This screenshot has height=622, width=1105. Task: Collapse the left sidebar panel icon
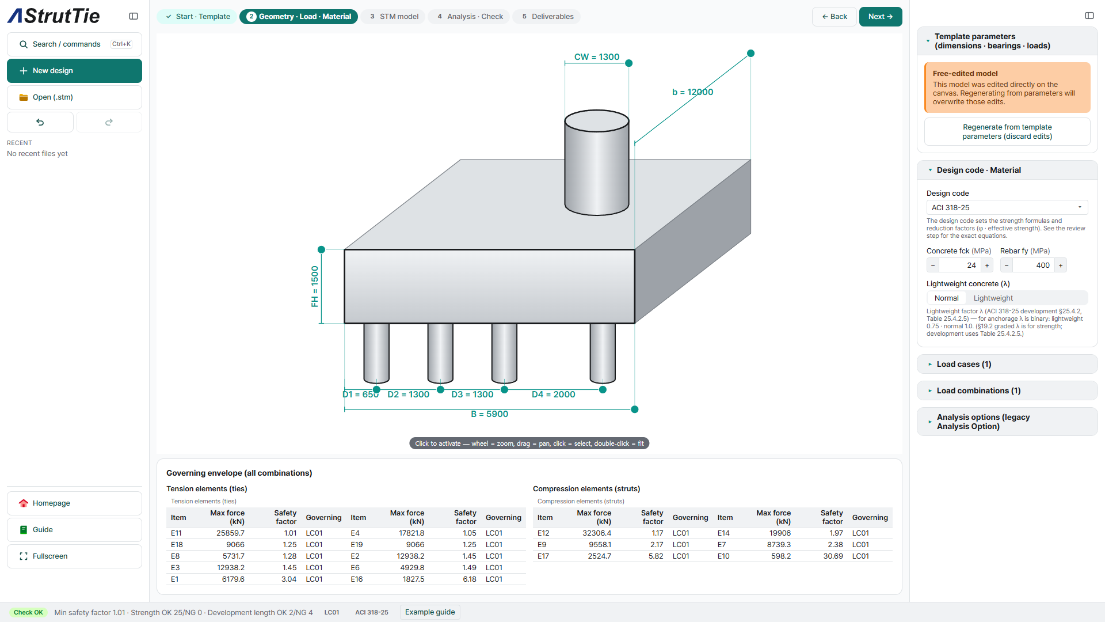134,16
